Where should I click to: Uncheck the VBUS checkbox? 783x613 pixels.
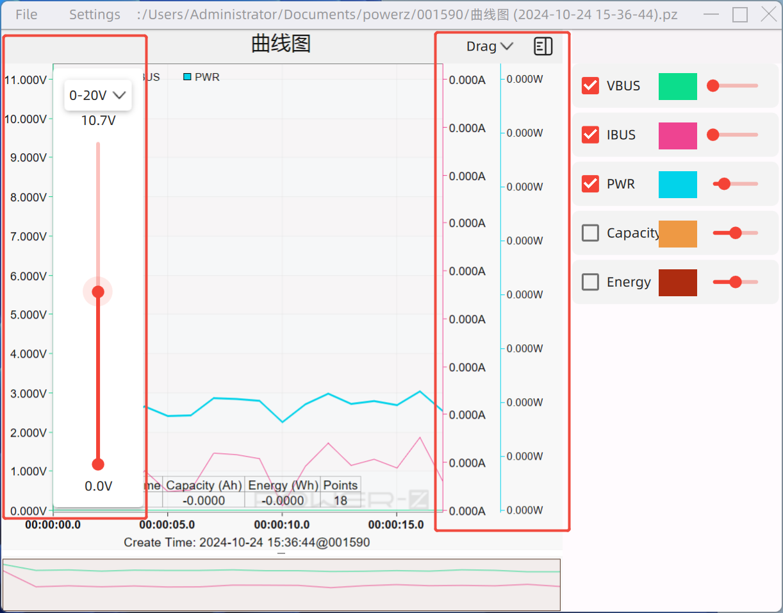590,86
